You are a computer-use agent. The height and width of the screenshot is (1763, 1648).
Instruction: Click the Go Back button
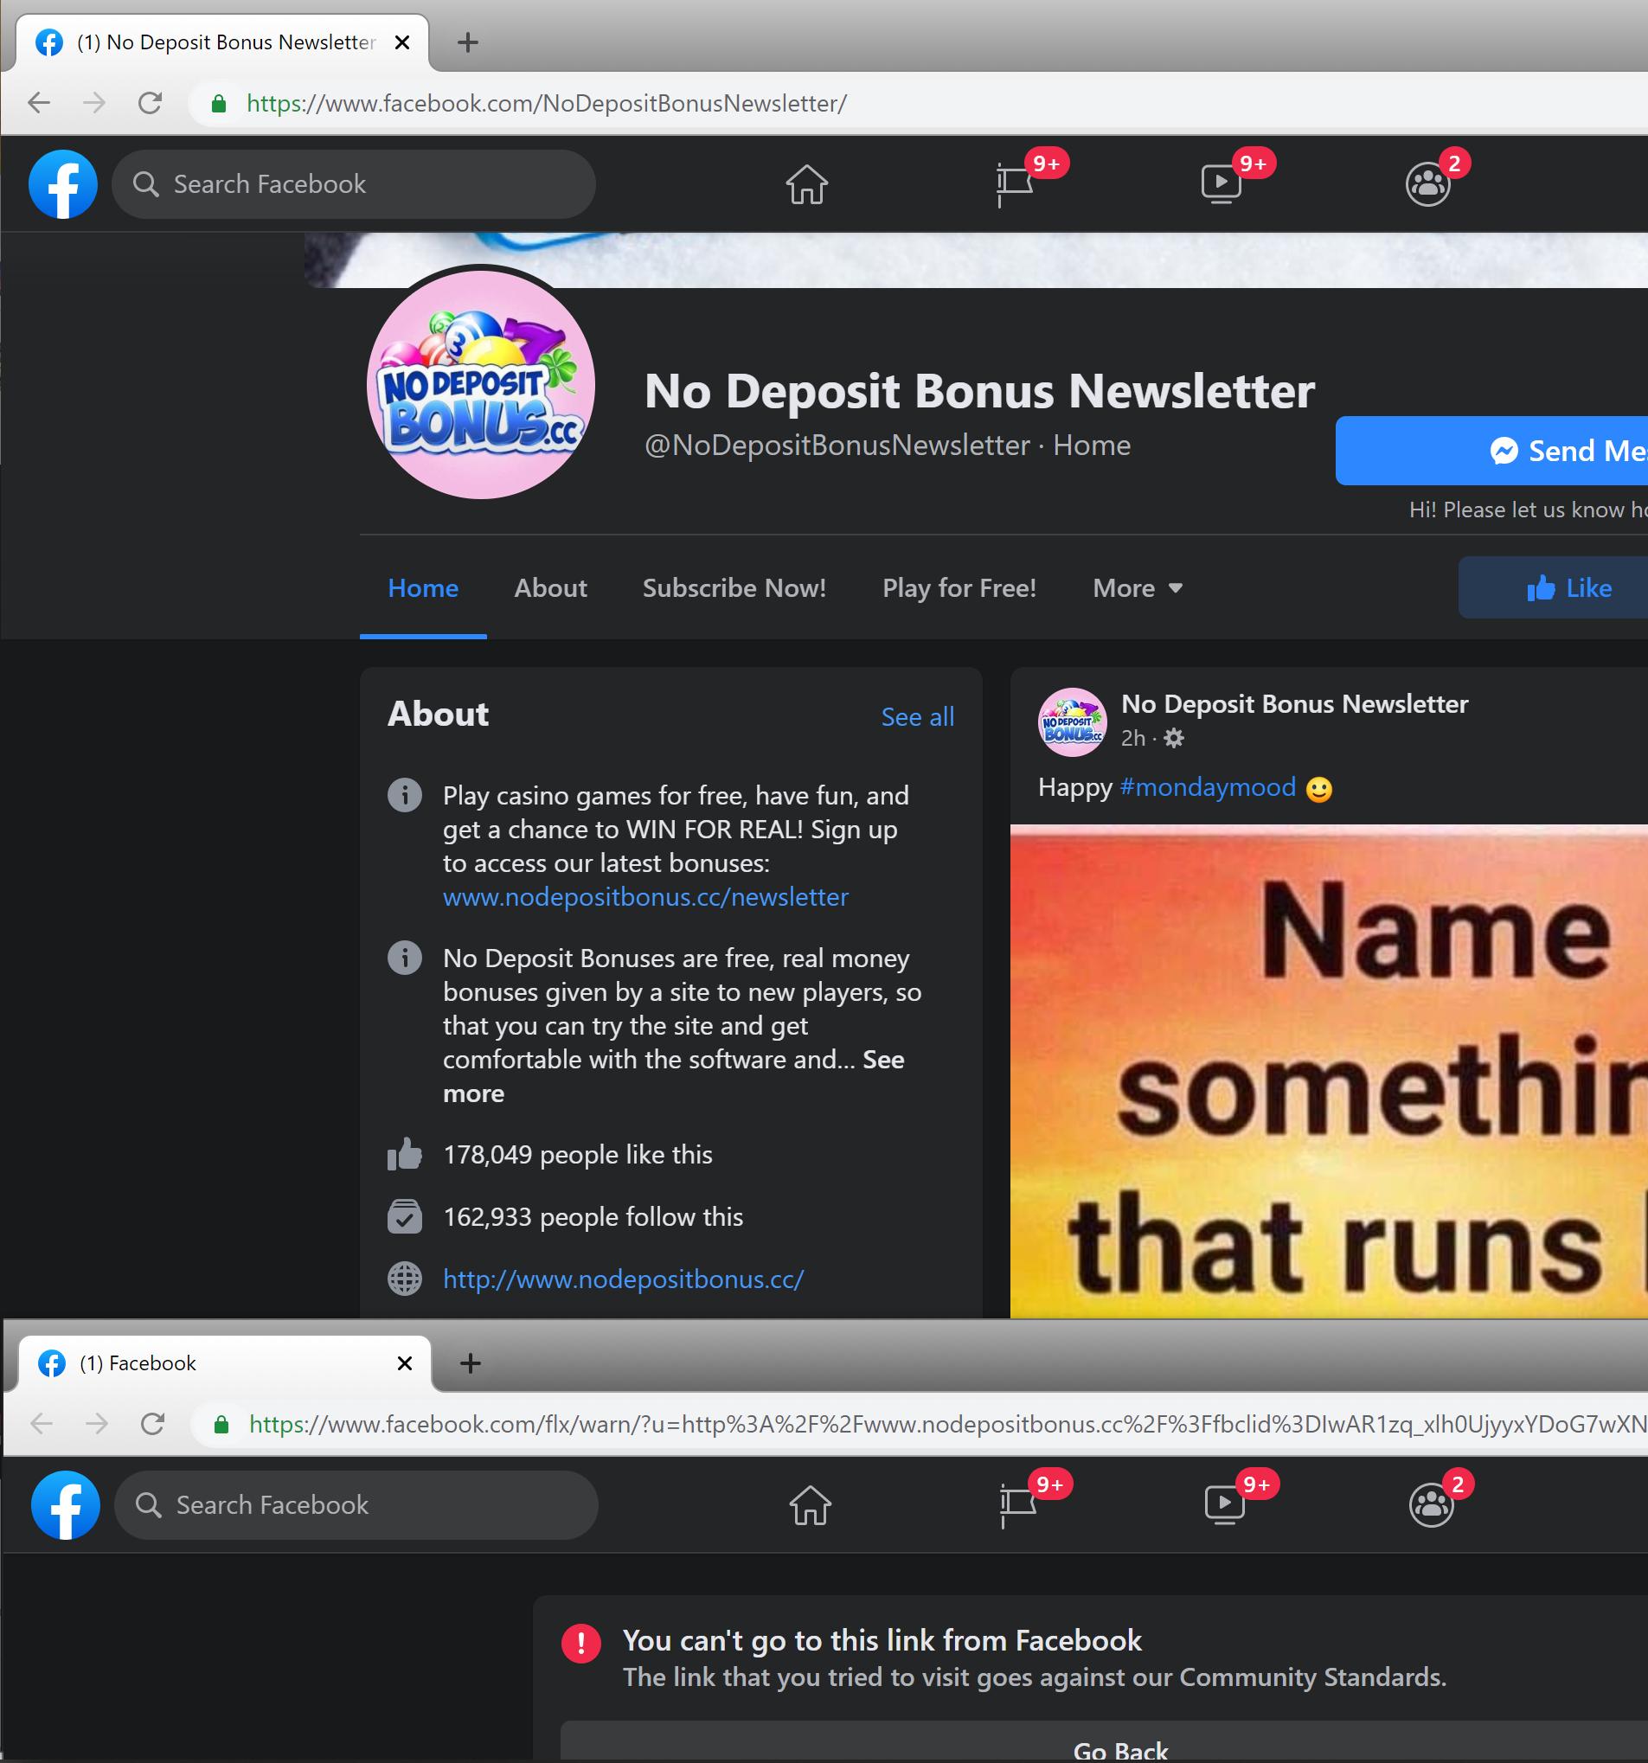pyautogui.click(x=1104, y=1741)
